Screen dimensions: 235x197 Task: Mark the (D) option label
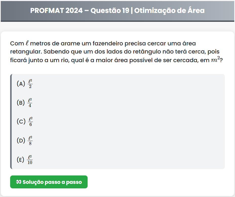click(x=21, y=141)
